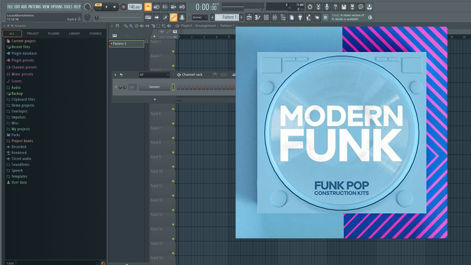Image resolution: width=471 pixels, height=265 pixels.
Task: Toggle Track 1 mute LED
Action: click(173, 51)
